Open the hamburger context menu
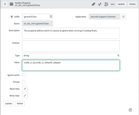This screenshot has width=139, height=115. tap(12, 4)
